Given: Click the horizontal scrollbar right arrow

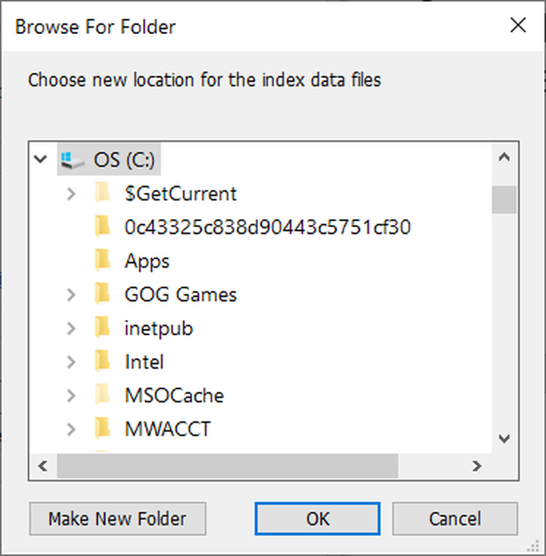Looking at the screenshot, I should click(477, 466).
